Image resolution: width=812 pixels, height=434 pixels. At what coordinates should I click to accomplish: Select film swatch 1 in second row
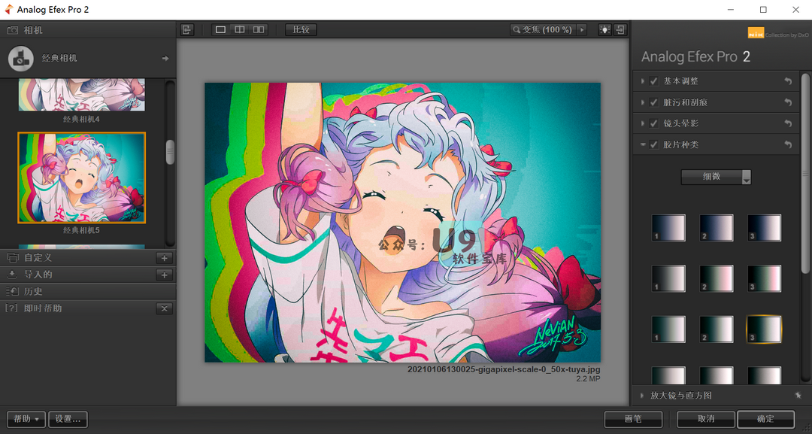coord(668,278)
